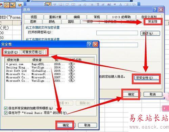Click the 2015... expiry date cell
This screenshot has width=169, height=132.
pyautogui.click(x=59, y=71)
